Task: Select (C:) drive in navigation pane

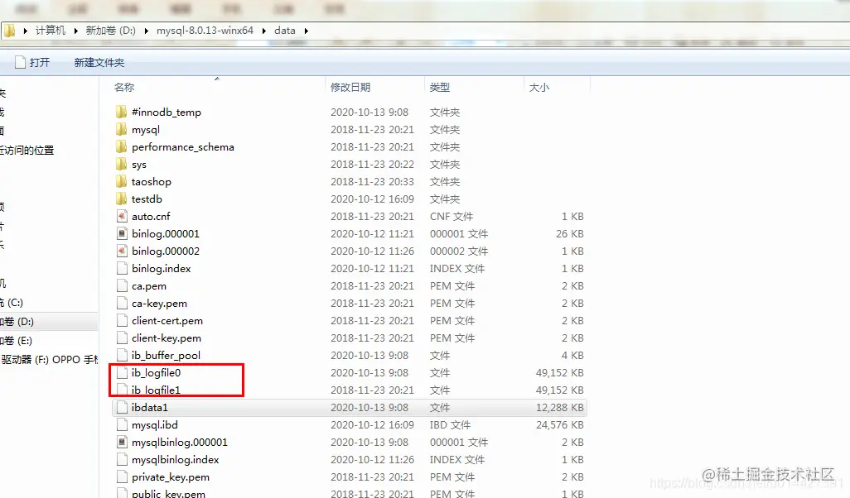Action: pyautogui.click(x=12, y=303)
